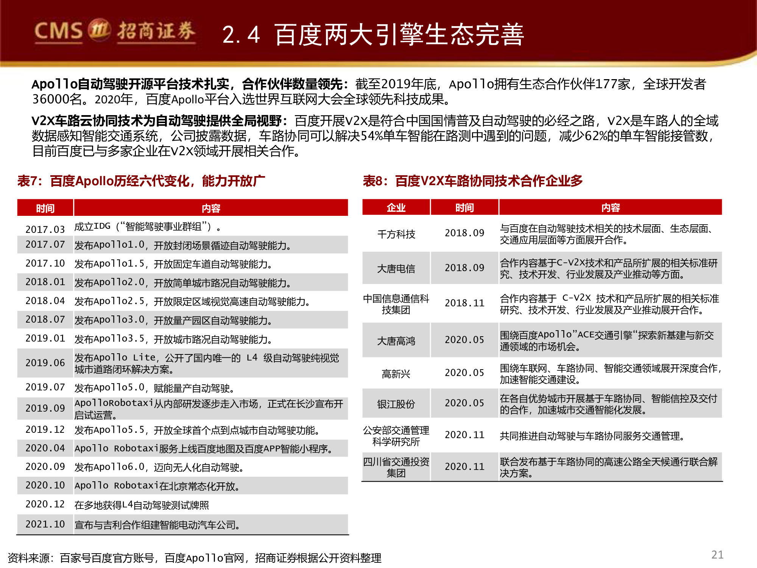Click the 资料来源 footnote line

point(195,558)
